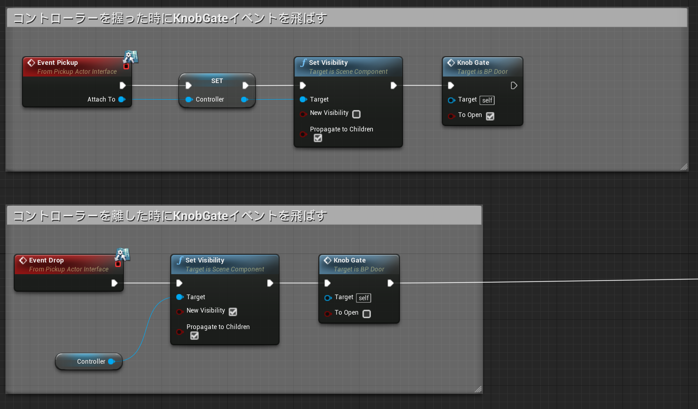Click the f function icon on upper Set Visibility
Image resolution: width=698 pixels, height=409 pixels.
(x=304, y=62)
